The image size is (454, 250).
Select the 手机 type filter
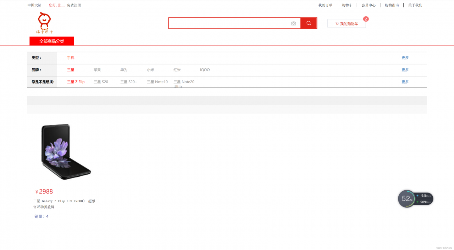(x=71, y=58)
